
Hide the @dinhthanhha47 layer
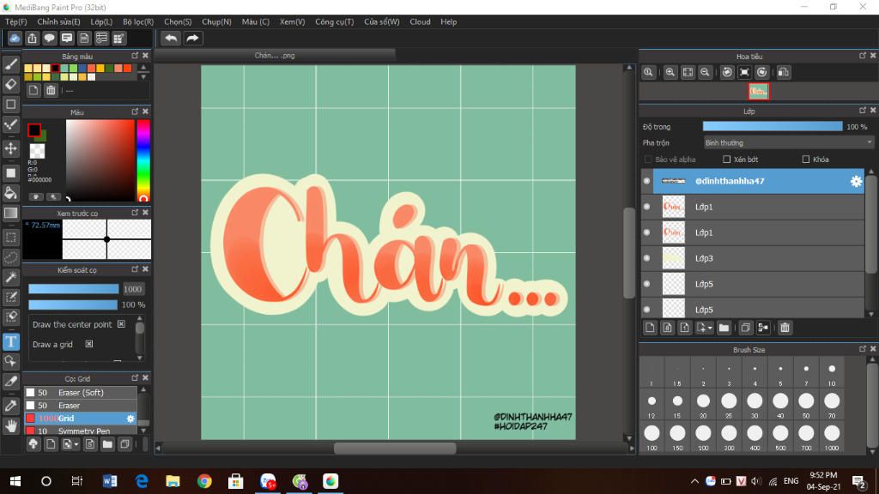647,181
